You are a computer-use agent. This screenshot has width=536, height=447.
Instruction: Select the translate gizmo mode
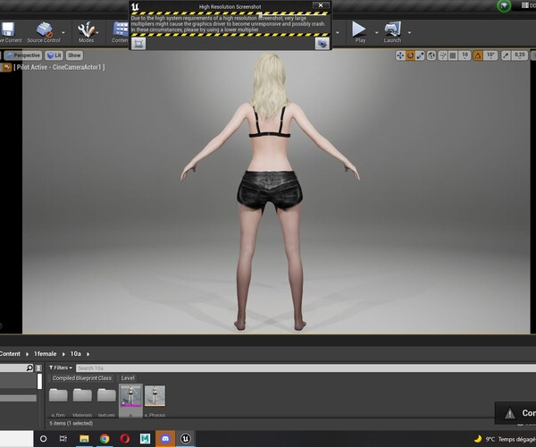(x=400, y=55)
